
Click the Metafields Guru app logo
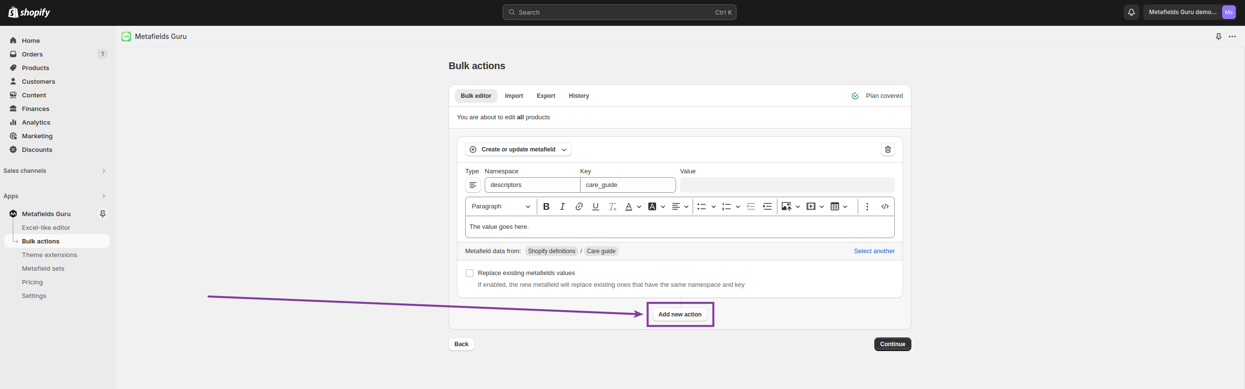coord(126,37)
